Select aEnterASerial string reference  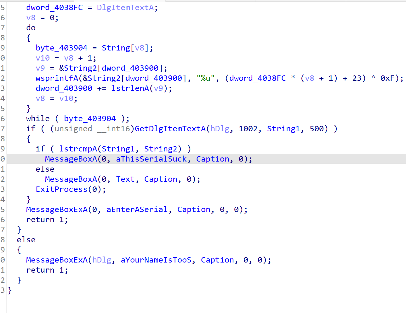[137, 210]
